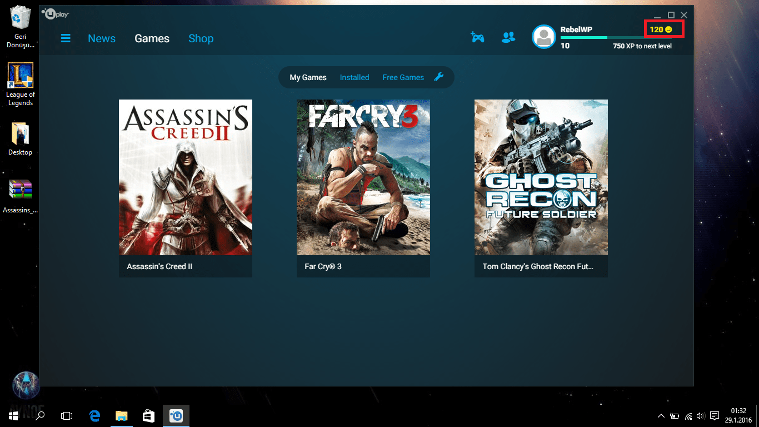Open Windows taskbar search
This screenshot has height=427, width=759.
point(40,415)
